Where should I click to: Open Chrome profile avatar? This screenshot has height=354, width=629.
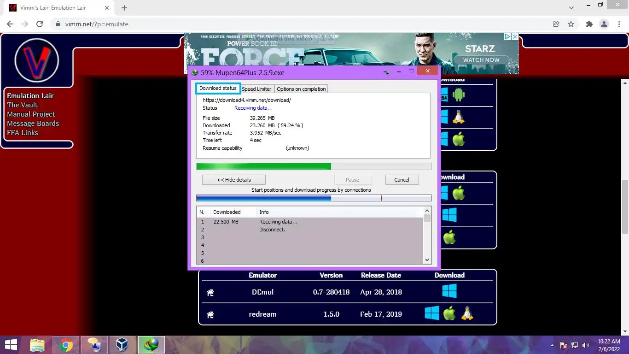point(604,24)
